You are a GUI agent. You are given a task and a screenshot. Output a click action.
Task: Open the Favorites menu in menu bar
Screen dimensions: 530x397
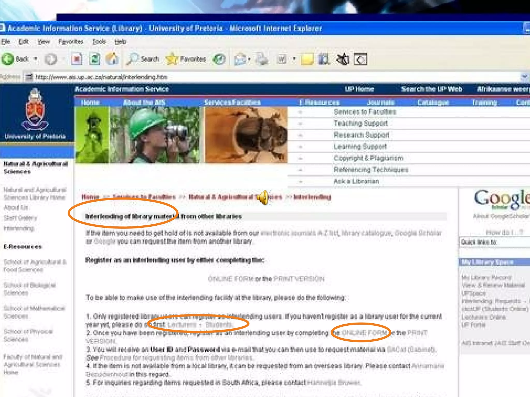(71, 41)
